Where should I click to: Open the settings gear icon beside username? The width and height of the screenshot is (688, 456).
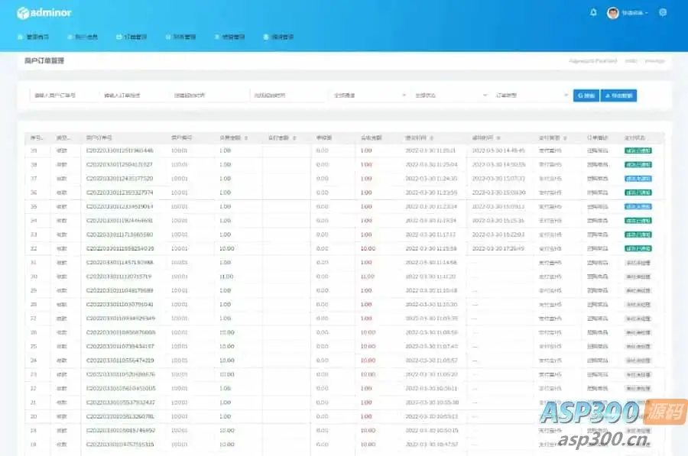(x=663, y=13)
